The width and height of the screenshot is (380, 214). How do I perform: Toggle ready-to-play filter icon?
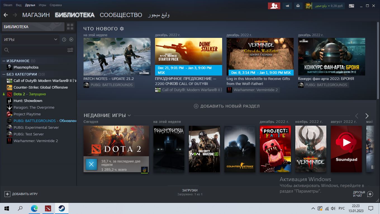(71, 40)
